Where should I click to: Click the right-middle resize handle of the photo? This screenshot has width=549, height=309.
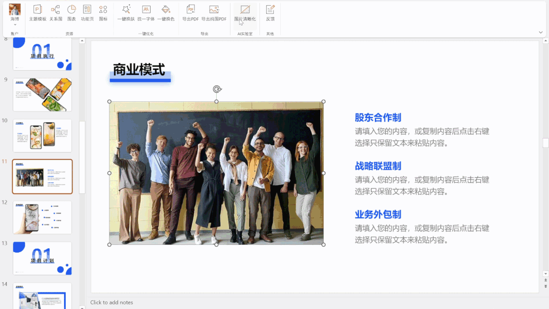(x=324, y=173)
